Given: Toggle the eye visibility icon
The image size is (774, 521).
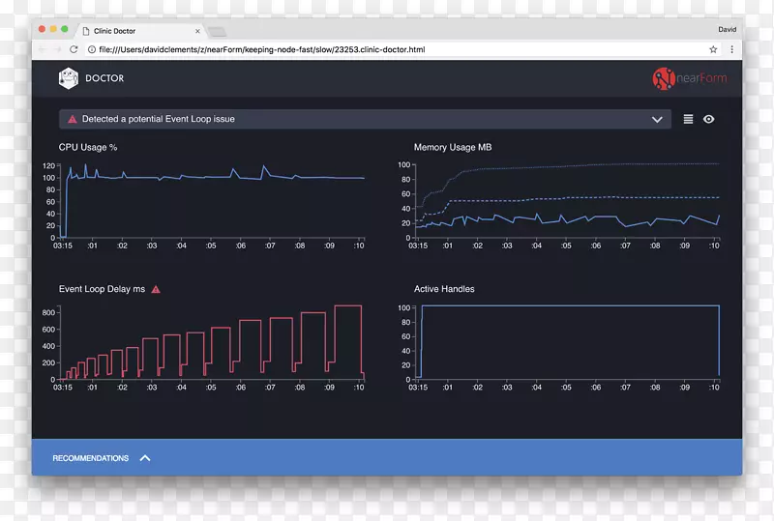Looking at the screenshot, I should [x=709, y=119].
